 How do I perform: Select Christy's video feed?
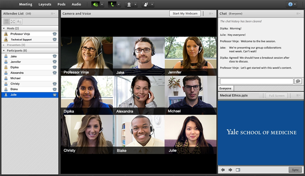(87, 134)
